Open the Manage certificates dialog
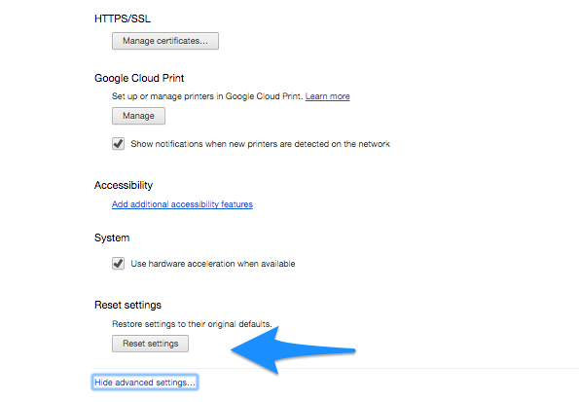 pos(165,41)
